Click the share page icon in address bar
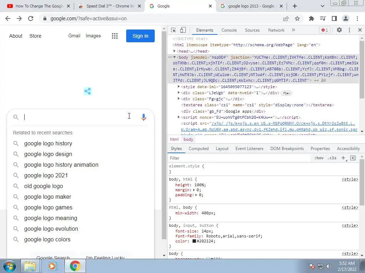Screen dimensions: 365x273 click(286, 18)
